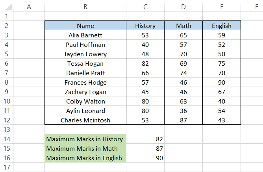
Task: Select column A header
Action: 29,7
